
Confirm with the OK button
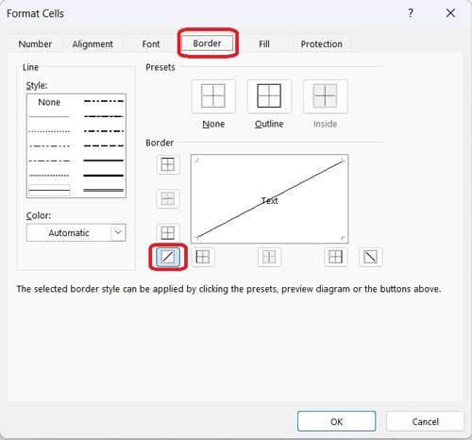point(336,421)
